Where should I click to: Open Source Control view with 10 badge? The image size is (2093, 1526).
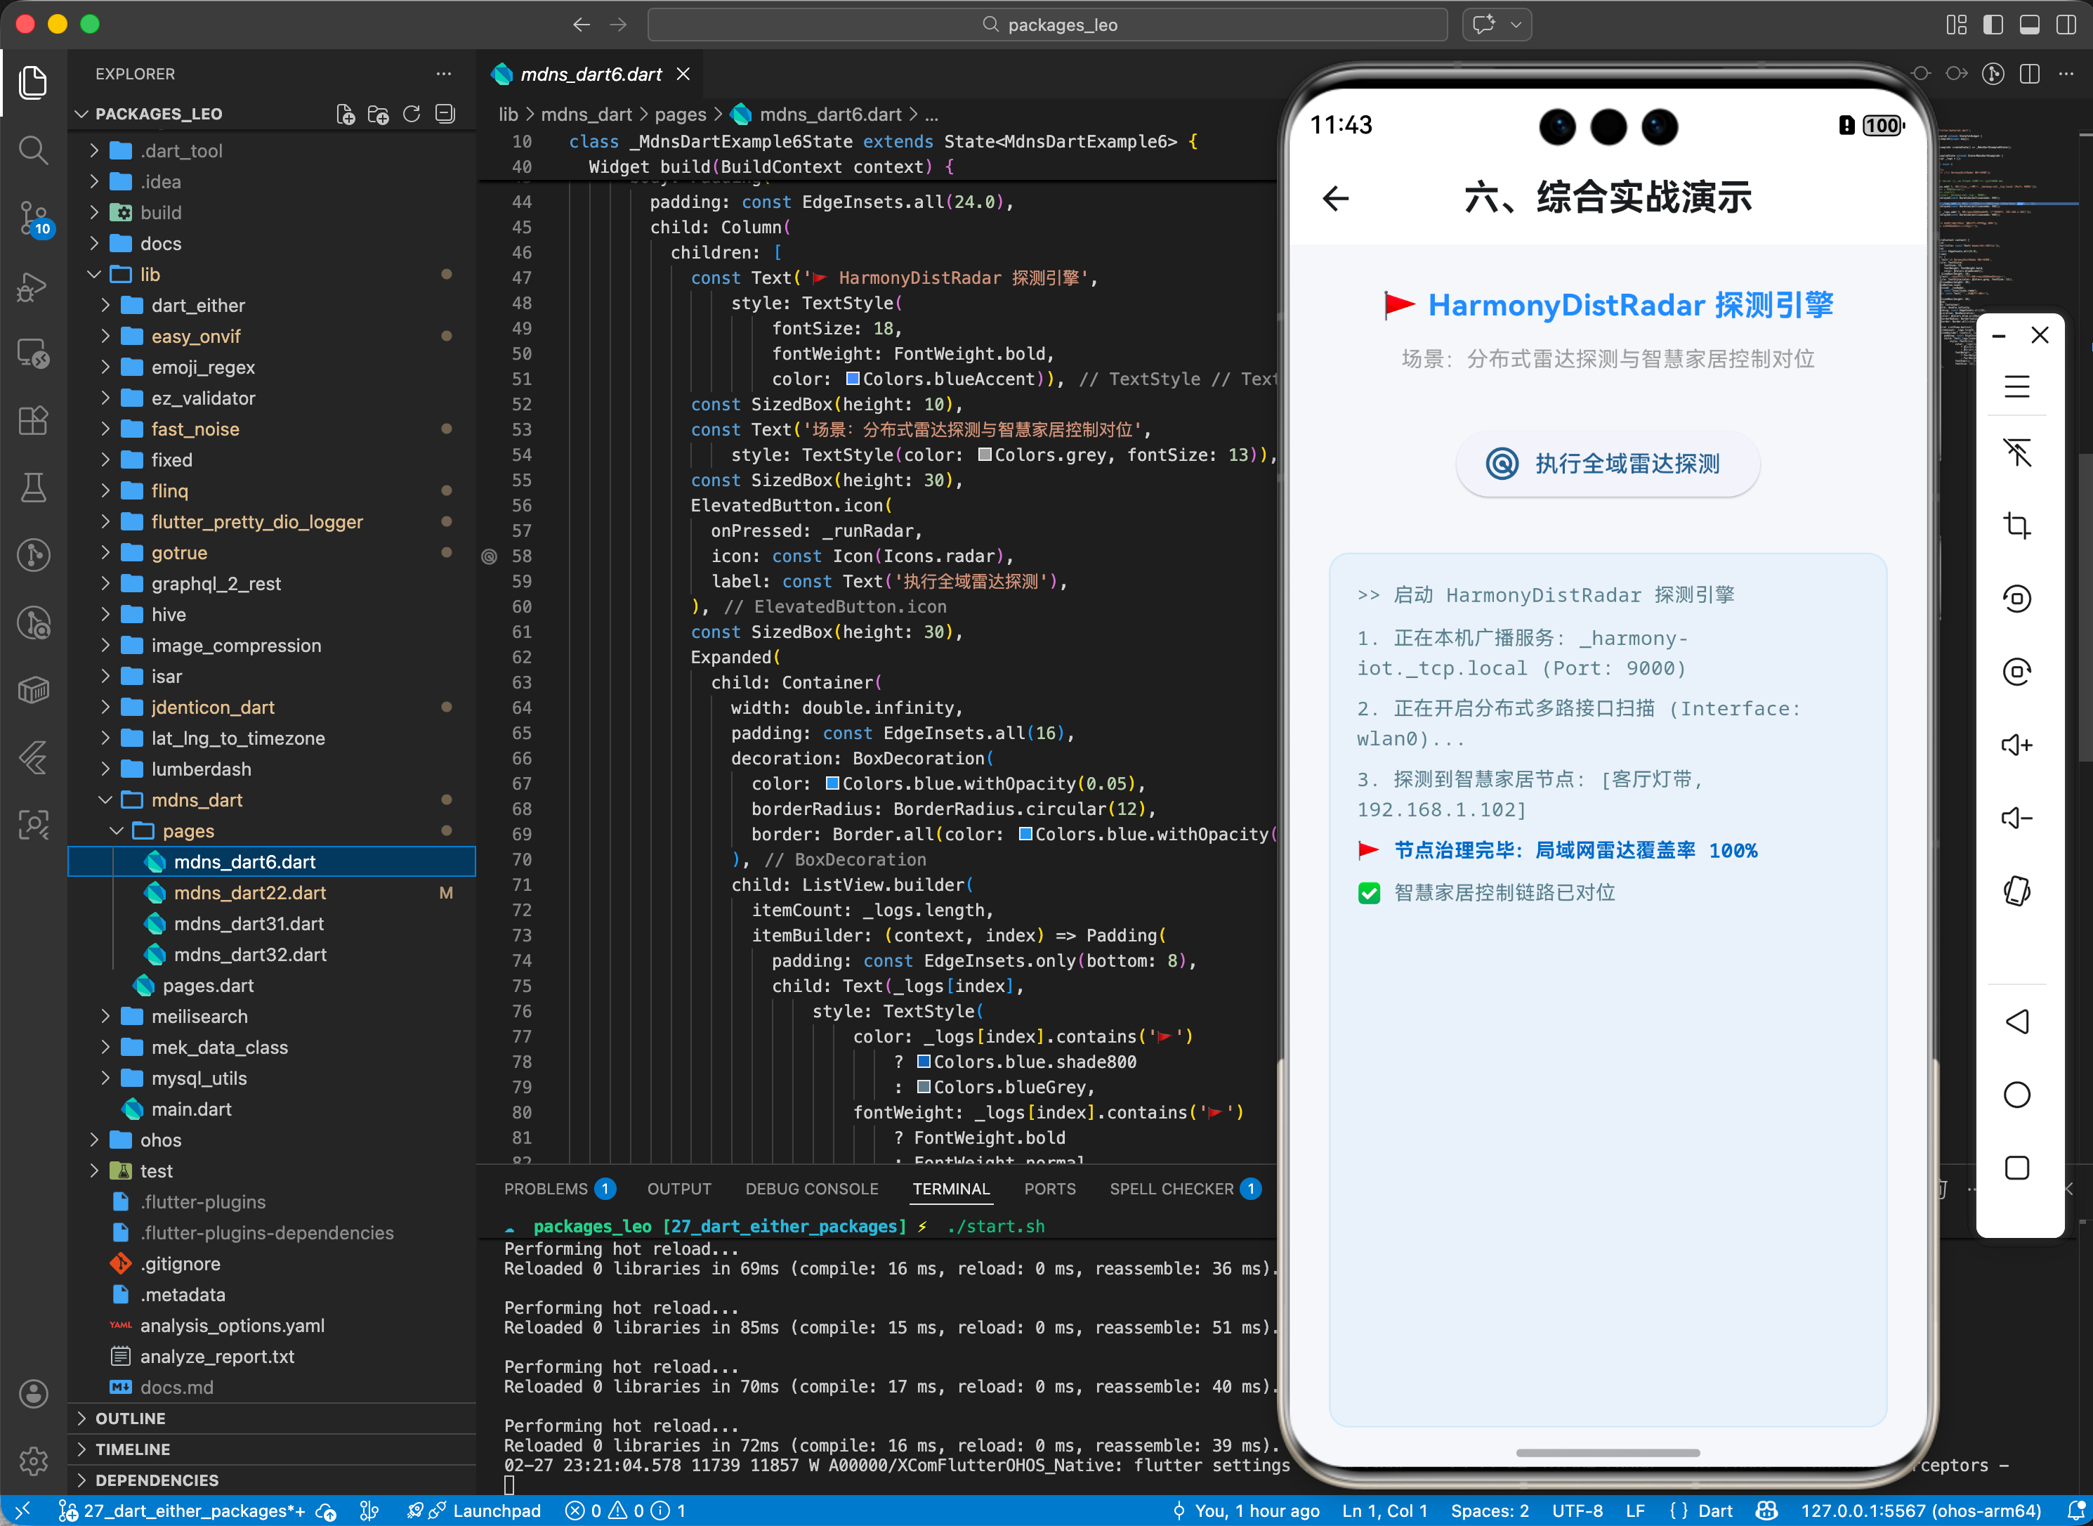pyautogui.click(x=33, y=218)
